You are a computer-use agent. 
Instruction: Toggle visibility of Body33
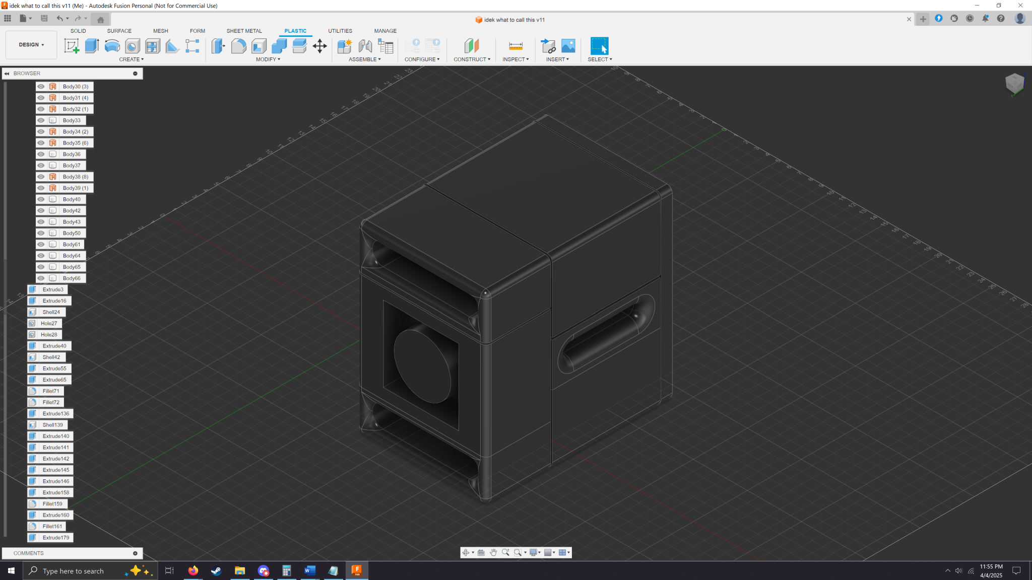tap(41, 120)
